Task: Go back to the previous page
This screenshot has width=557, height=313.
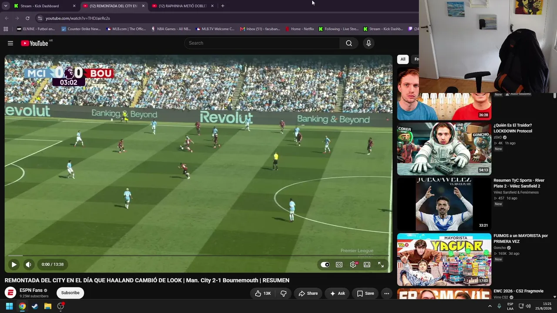Action: point(7,18)
